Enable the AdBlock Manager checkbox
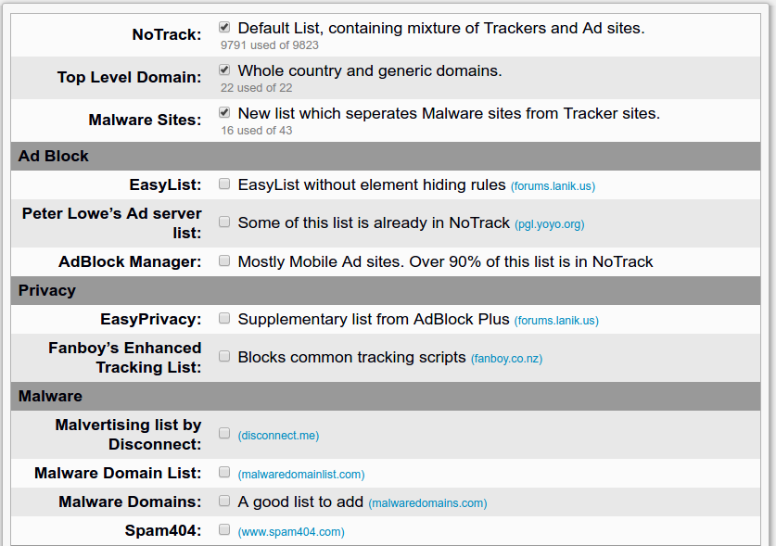The width and height of the screenshot is (776, 546). click(224, 260)
